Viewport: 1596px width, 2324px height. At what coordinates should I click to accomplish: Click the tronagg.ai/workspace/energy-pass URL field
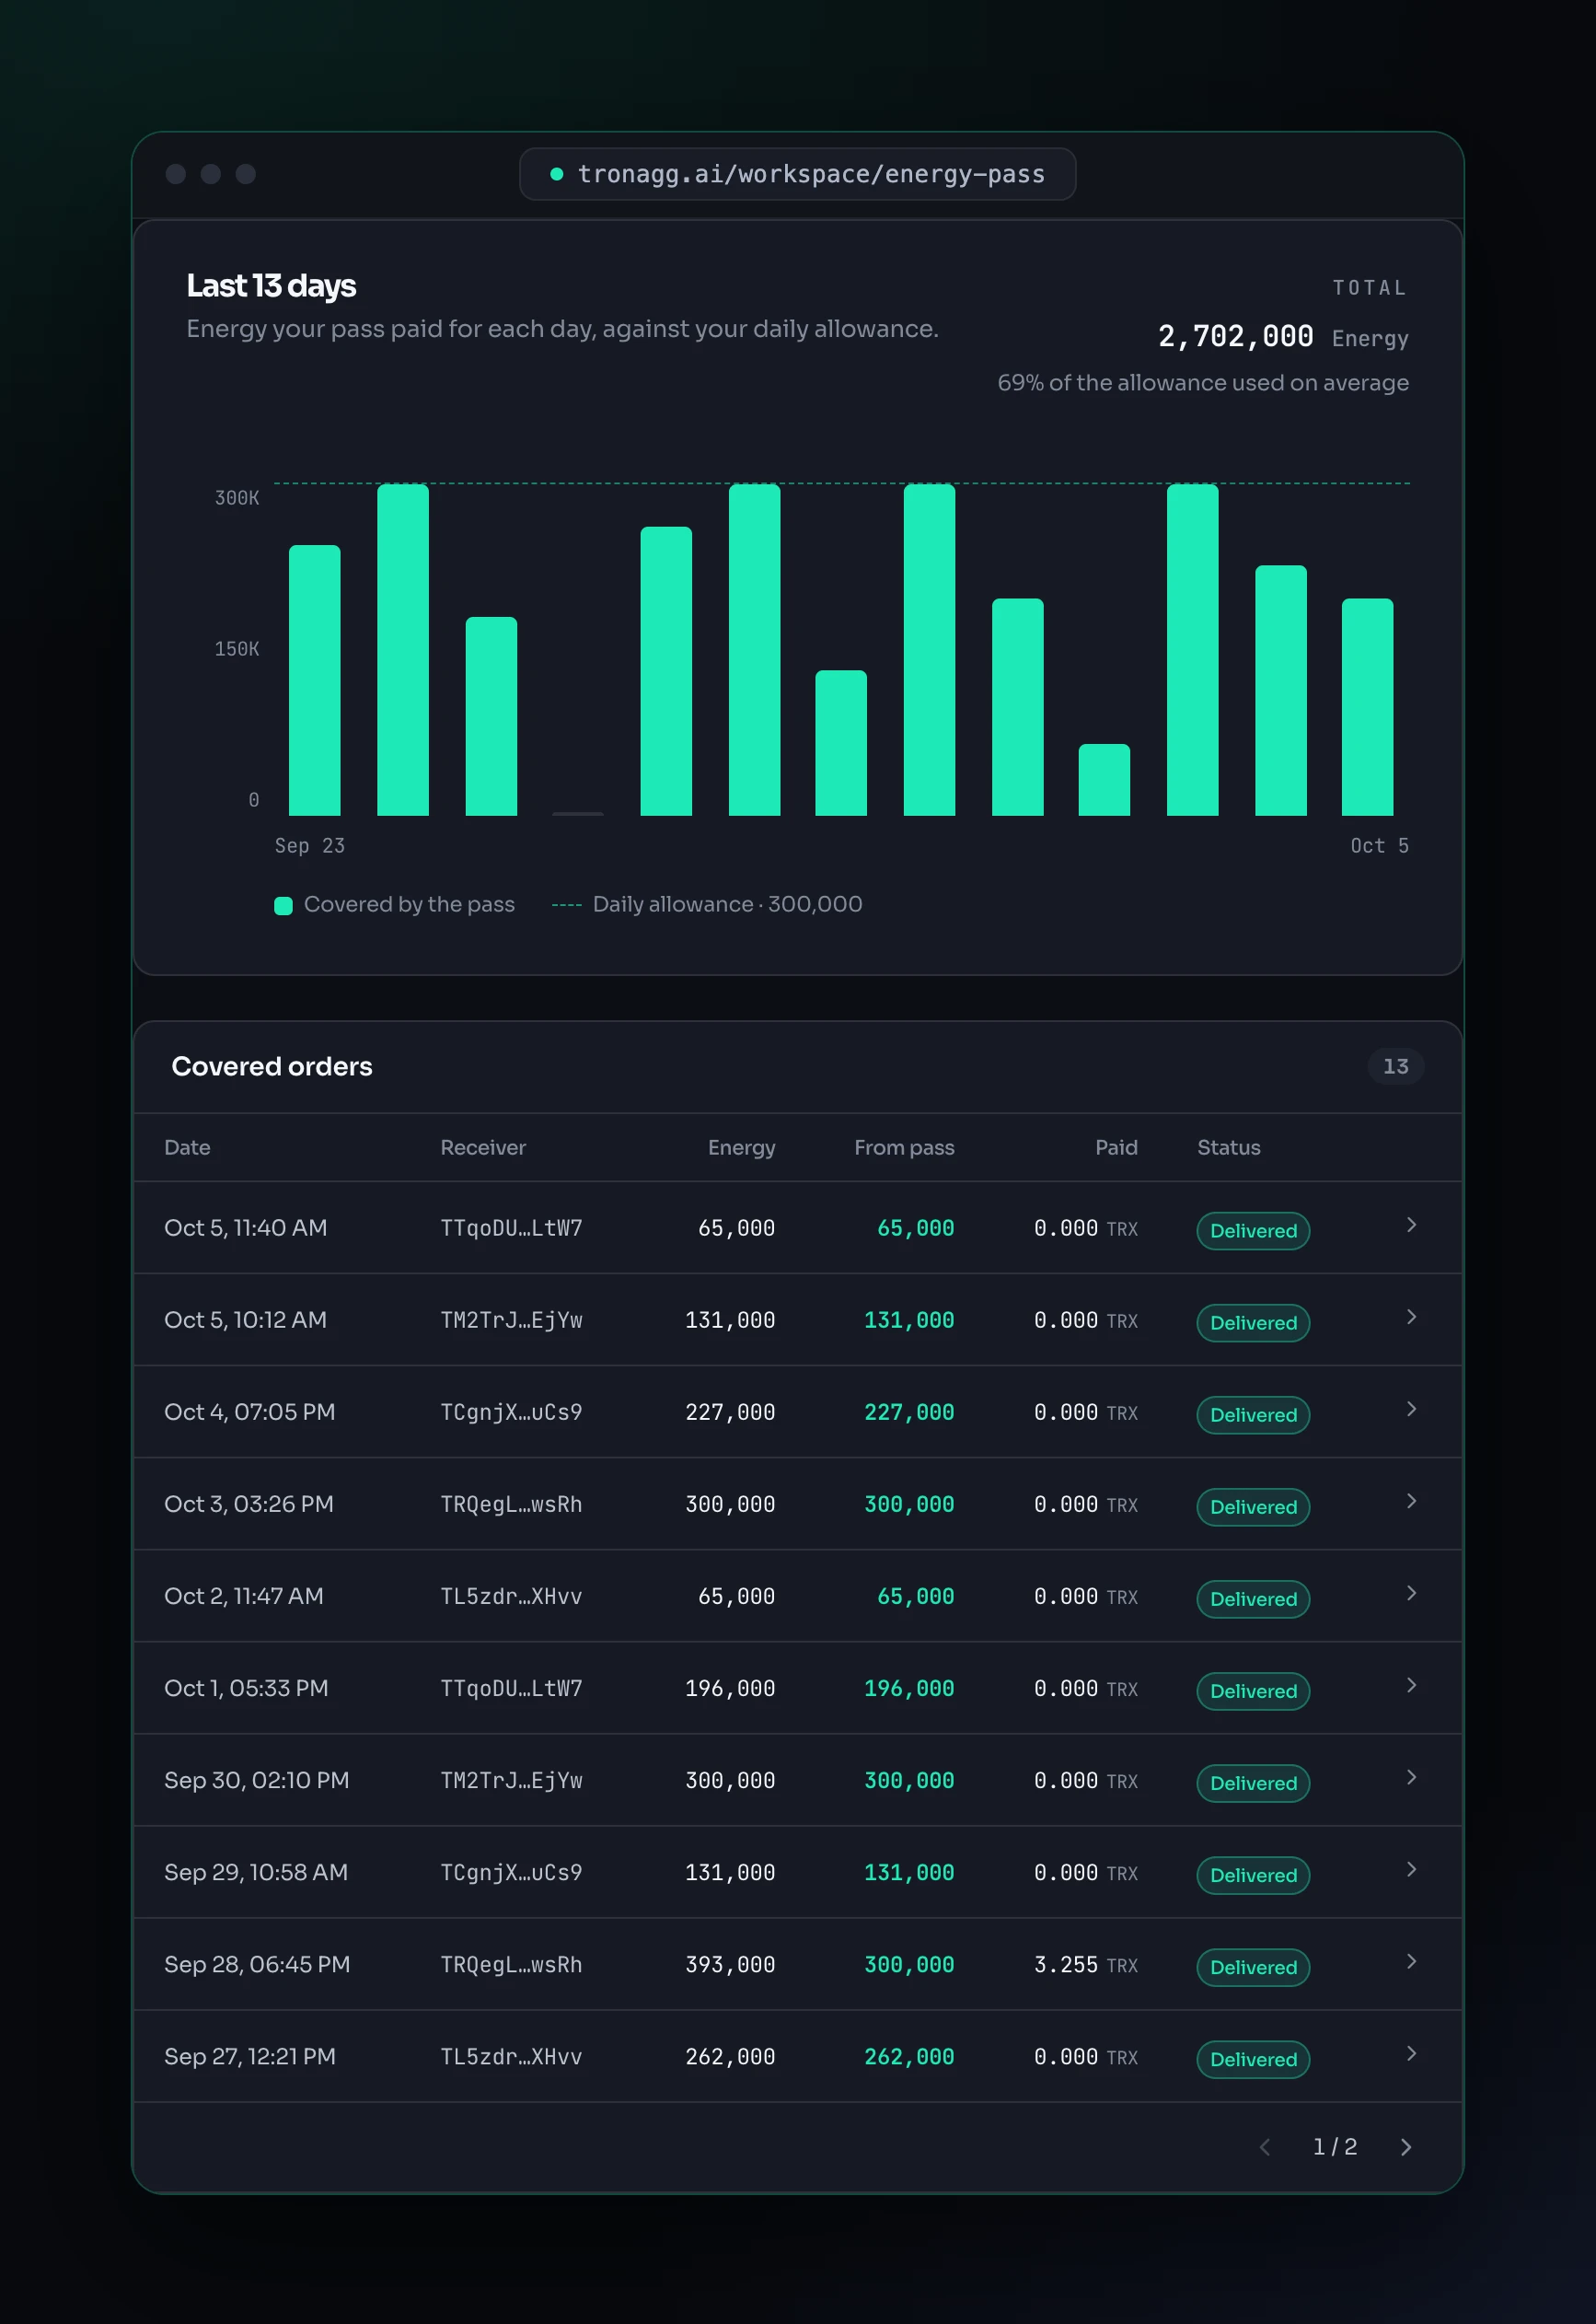tap(797, 174)
